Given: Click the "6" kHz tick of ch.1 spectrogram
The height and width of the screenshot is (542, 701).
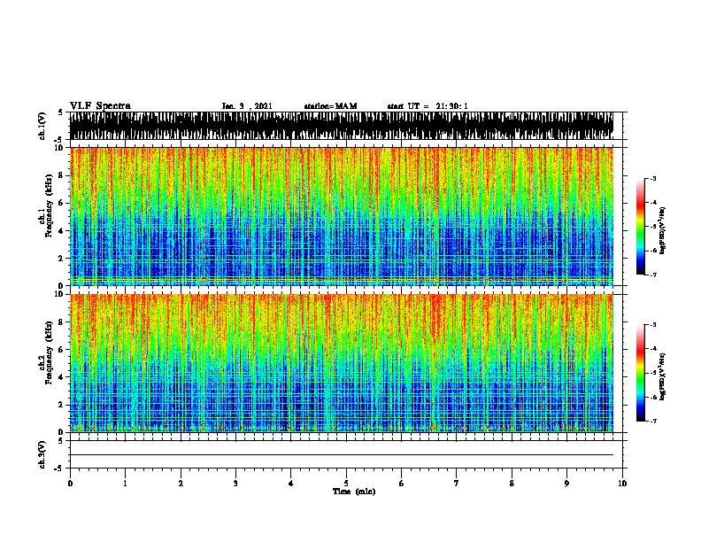Looking at the screenshot, I should click(x=62, y=203).
